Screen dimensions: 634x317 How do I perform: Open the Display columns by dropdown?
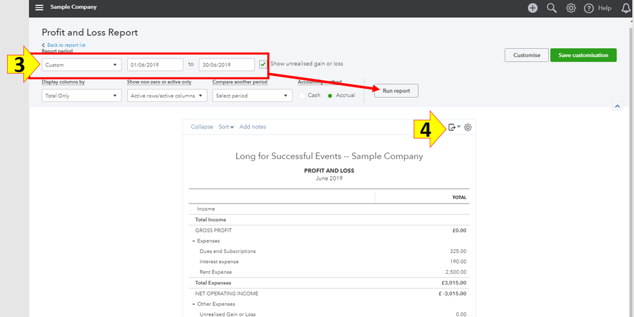(81, 96)
